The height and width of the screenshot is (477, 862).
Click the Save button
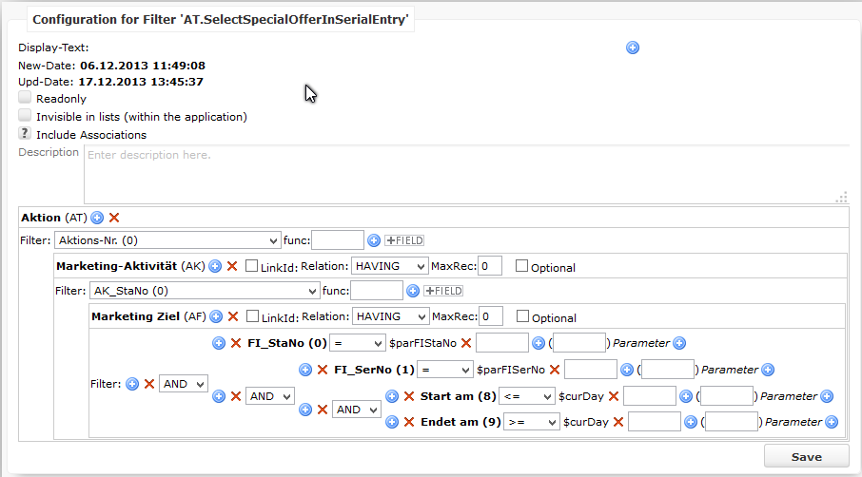(807, 457)
